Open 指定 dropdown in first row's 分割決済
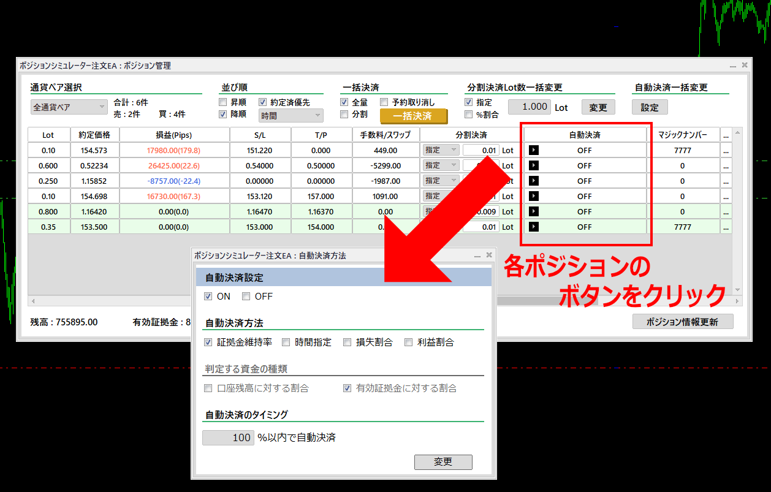 pos(441,150)
